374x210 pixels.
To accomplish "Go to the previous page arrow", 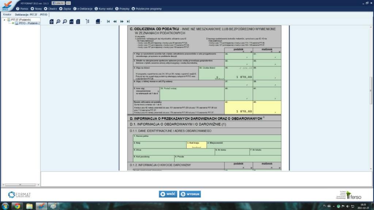I will point(115,22).
